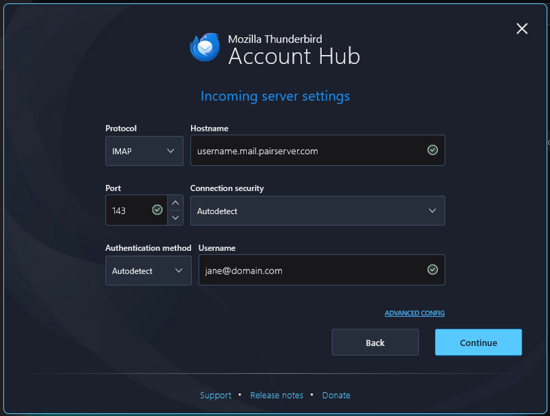View the Release notes link
This screenshot has width=550, height=416.
(x=276, y=395)
